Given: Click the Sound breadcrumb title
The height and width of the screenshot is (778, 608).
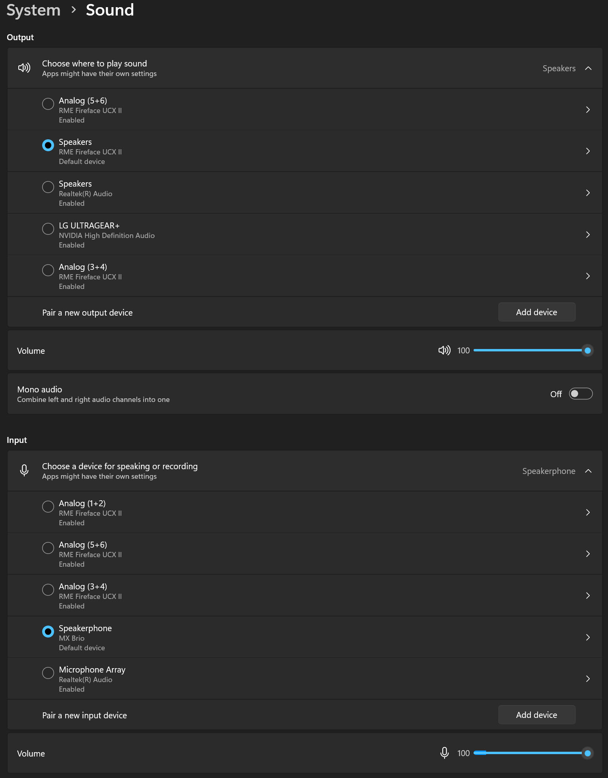Looking at the screenshot, I should 110,10.
